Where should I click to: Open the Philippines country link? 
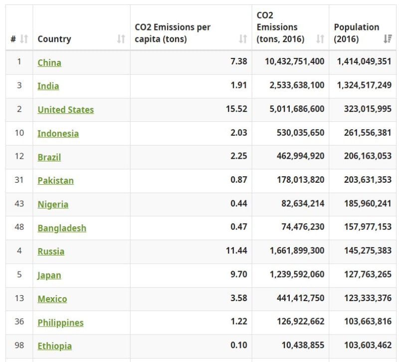60,323
